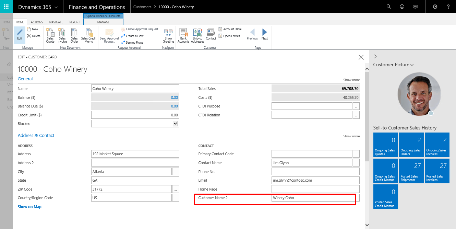456x229 pixels.
Task: Click Finance and Operations title
Action: point(97,7)
